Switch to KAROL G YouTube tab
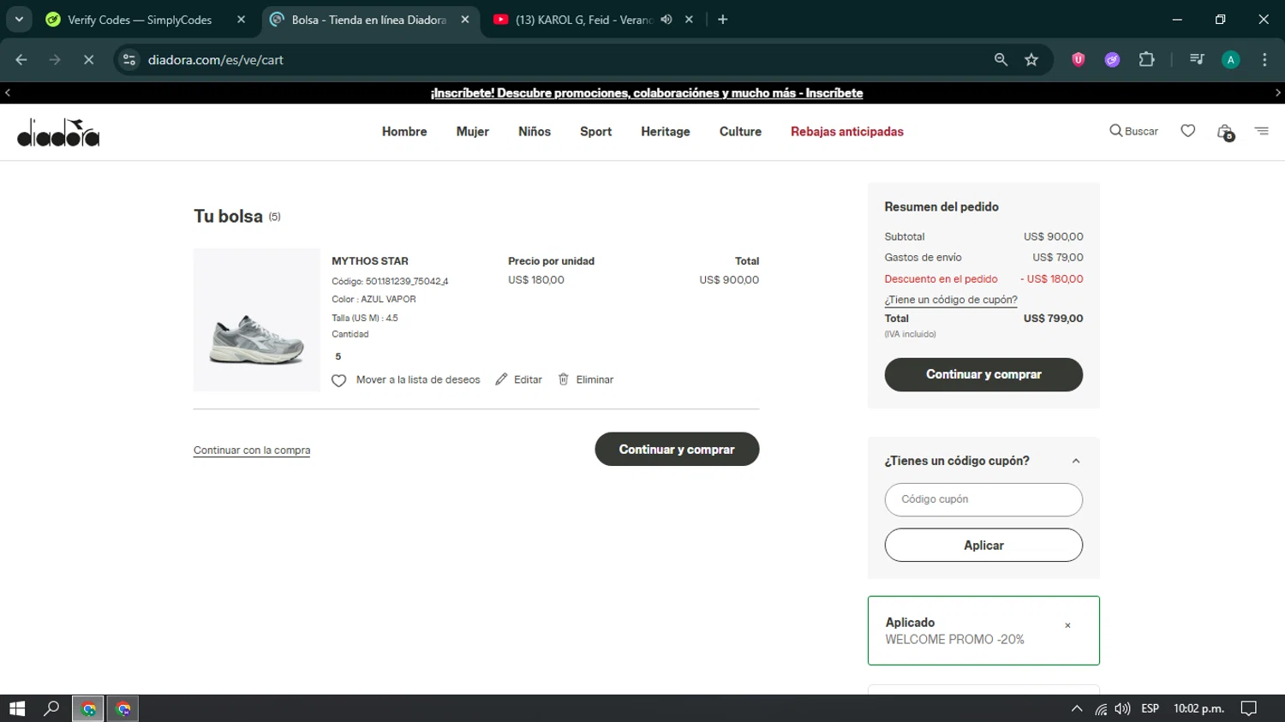 pos(585,20)
